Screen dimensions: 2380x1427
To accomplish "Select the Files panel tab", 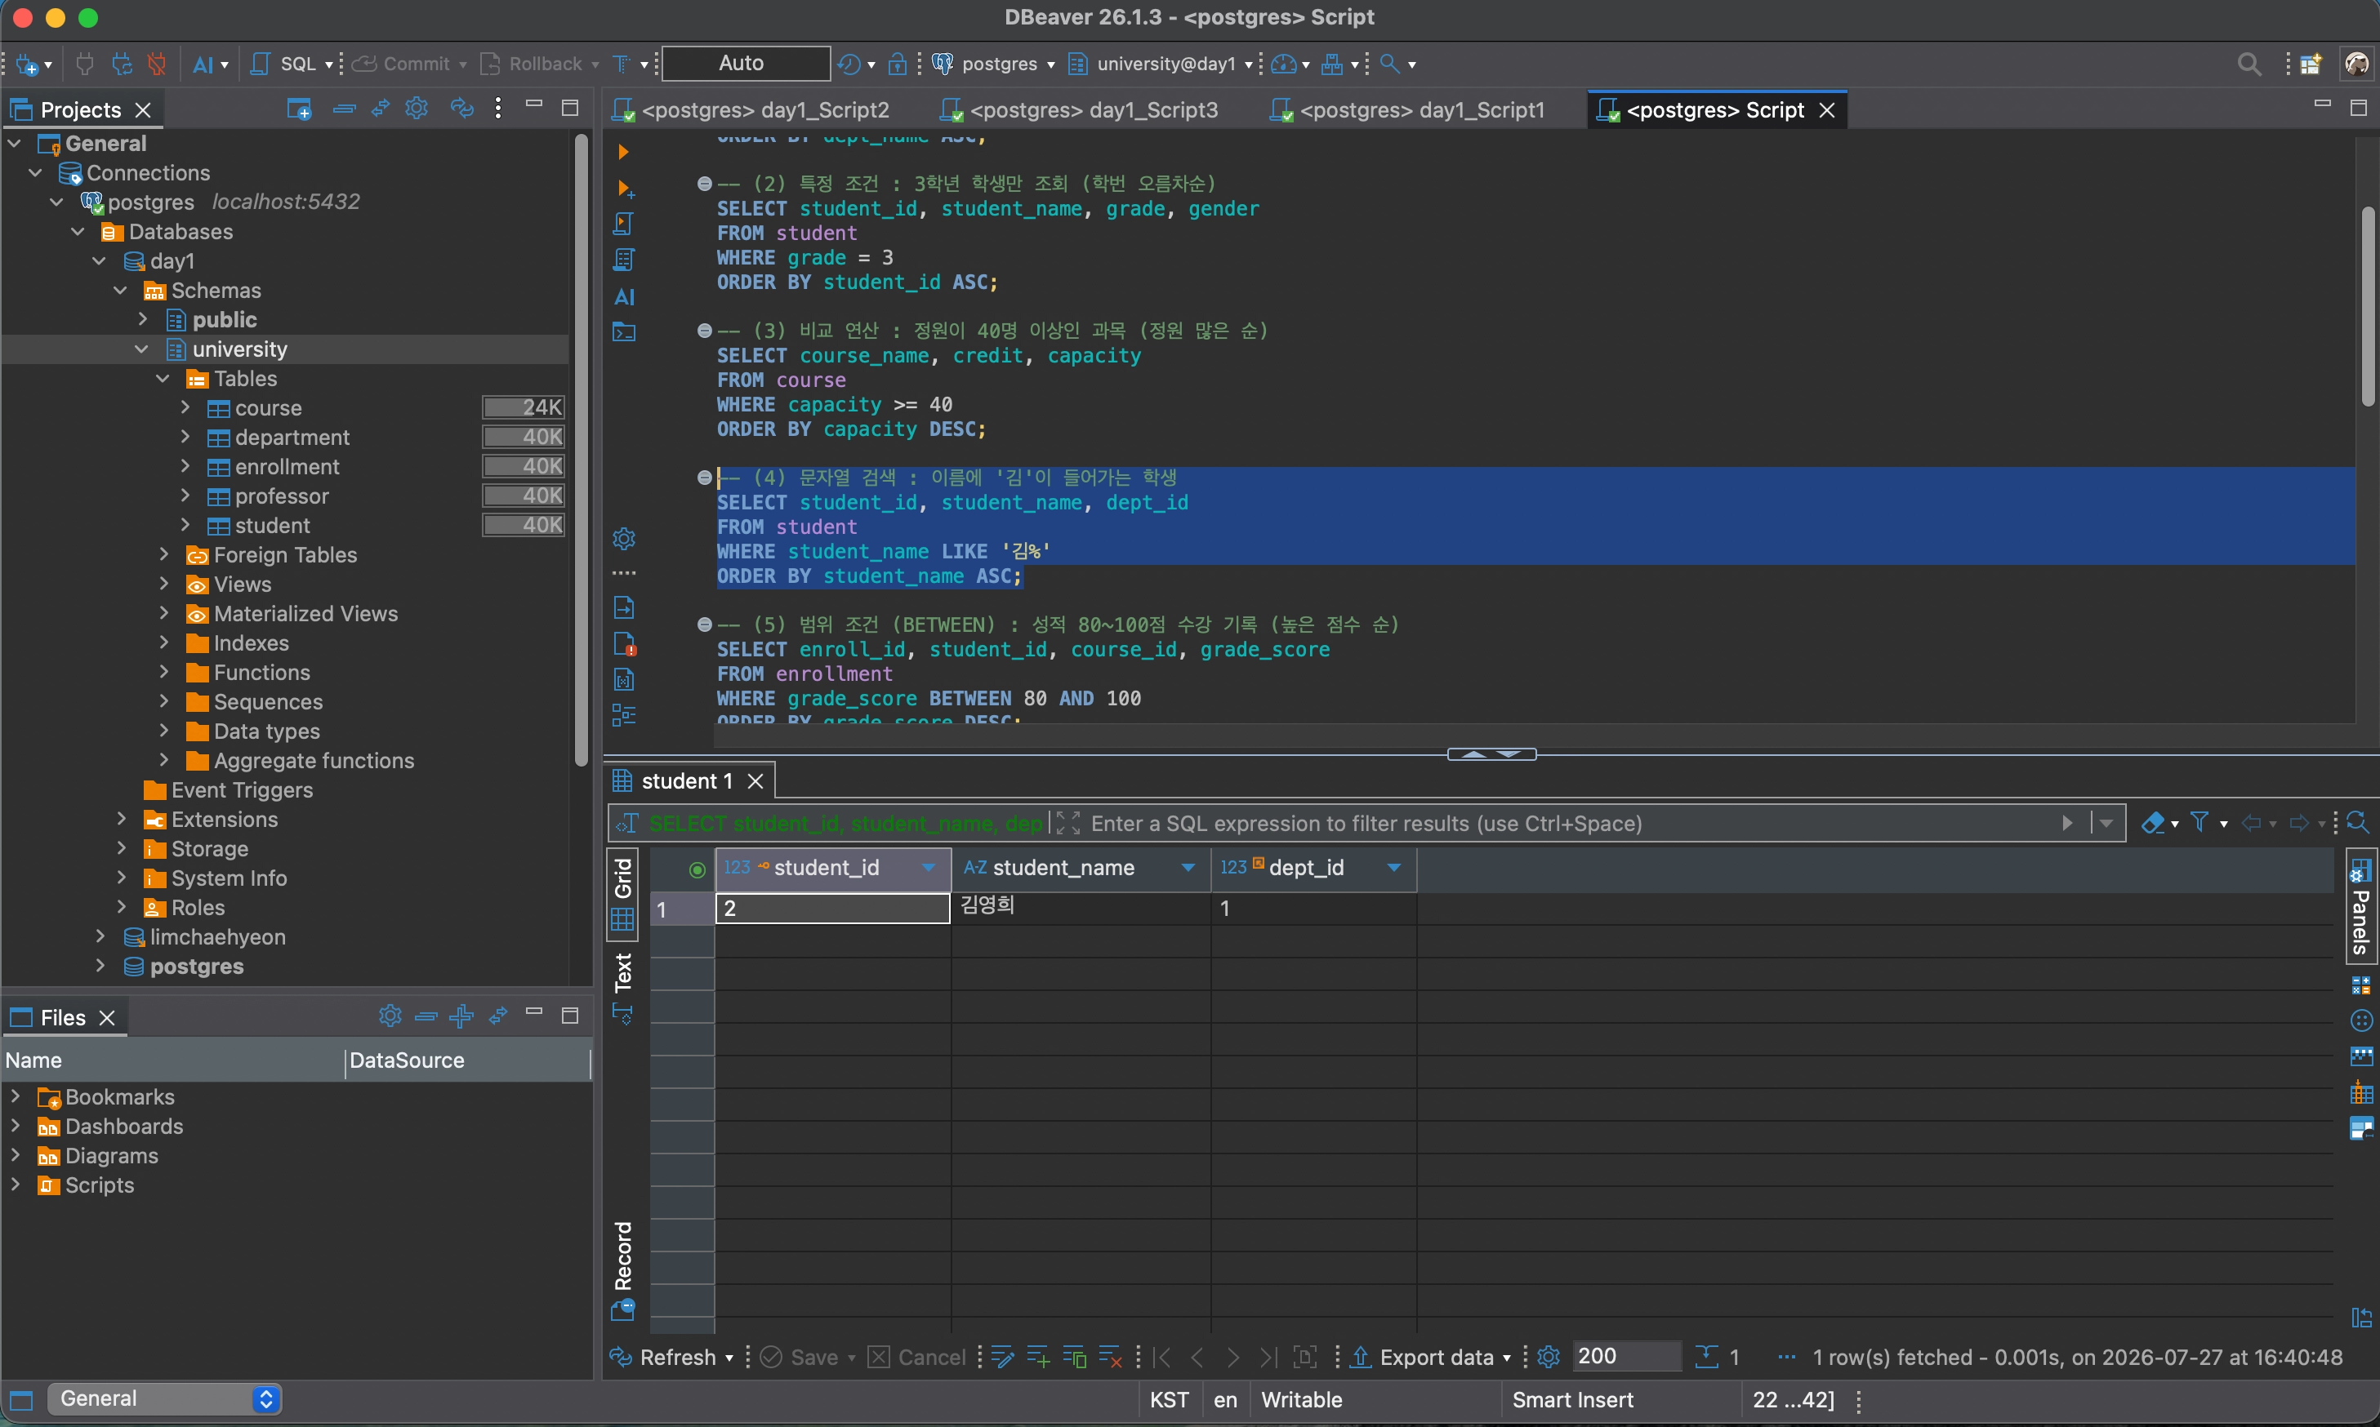I will coord(63,1017).
